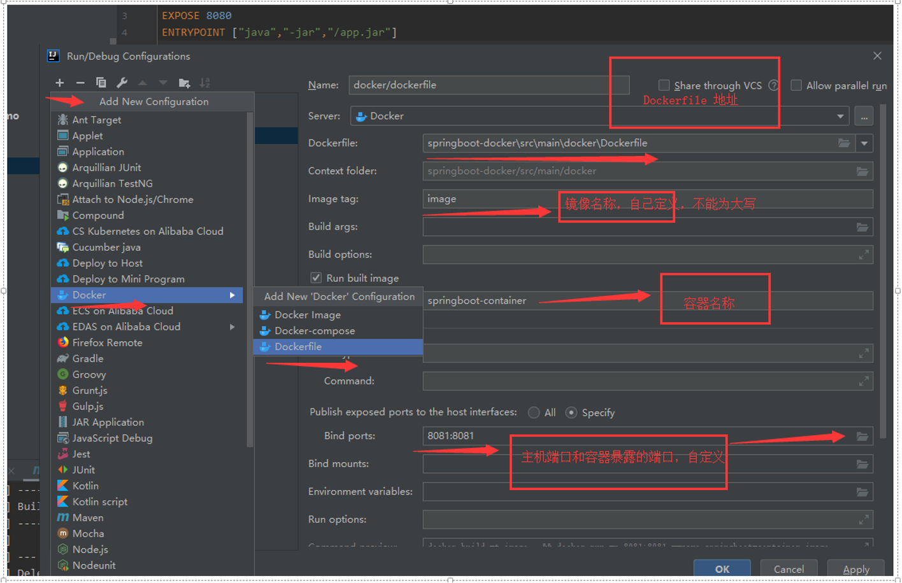Select the Specify ports radio button
Screen dimensions: 902x583
571,412
